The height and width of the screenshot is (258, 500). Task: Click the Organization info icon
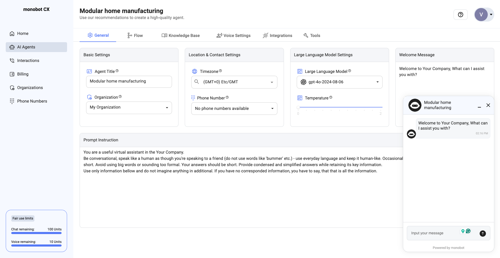[x=120, y=97]
